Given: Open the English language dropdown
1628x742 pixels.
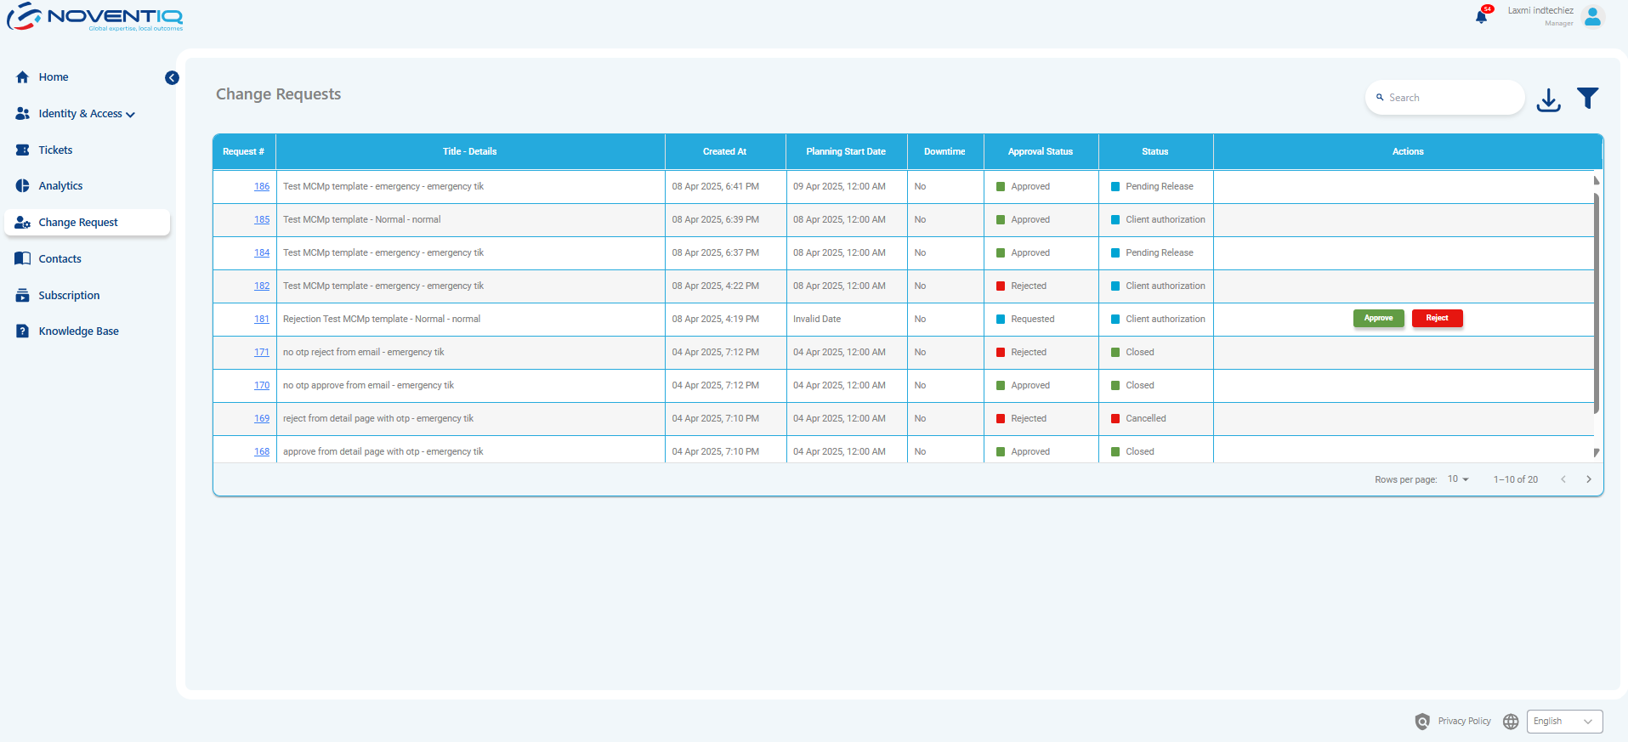Looking at the screenshot, I should 1563,722.
